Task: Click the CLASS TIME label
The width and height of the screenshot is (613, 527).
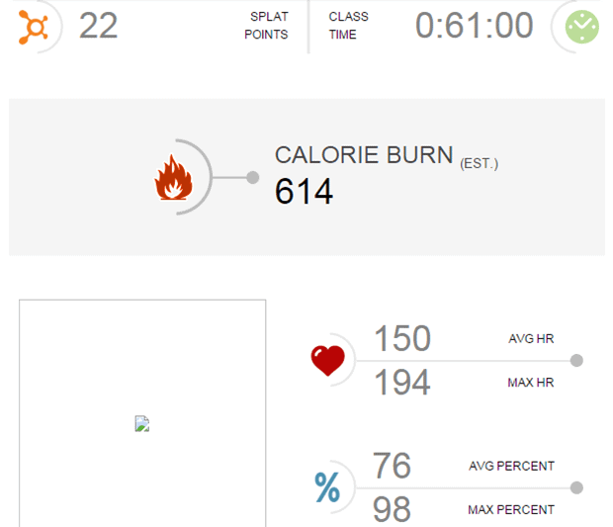Action: (x=349, y=26)
